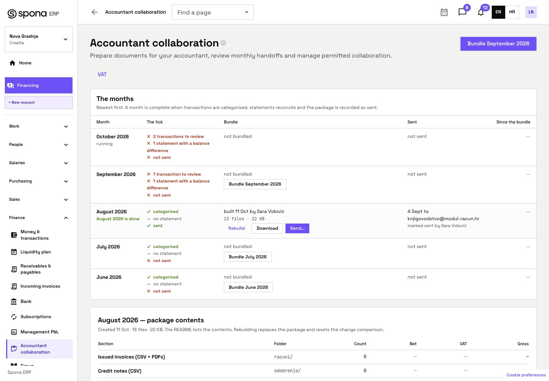
Task: Open Cookie preferences link
Action: pyautogui.click(x=526, y=375)
